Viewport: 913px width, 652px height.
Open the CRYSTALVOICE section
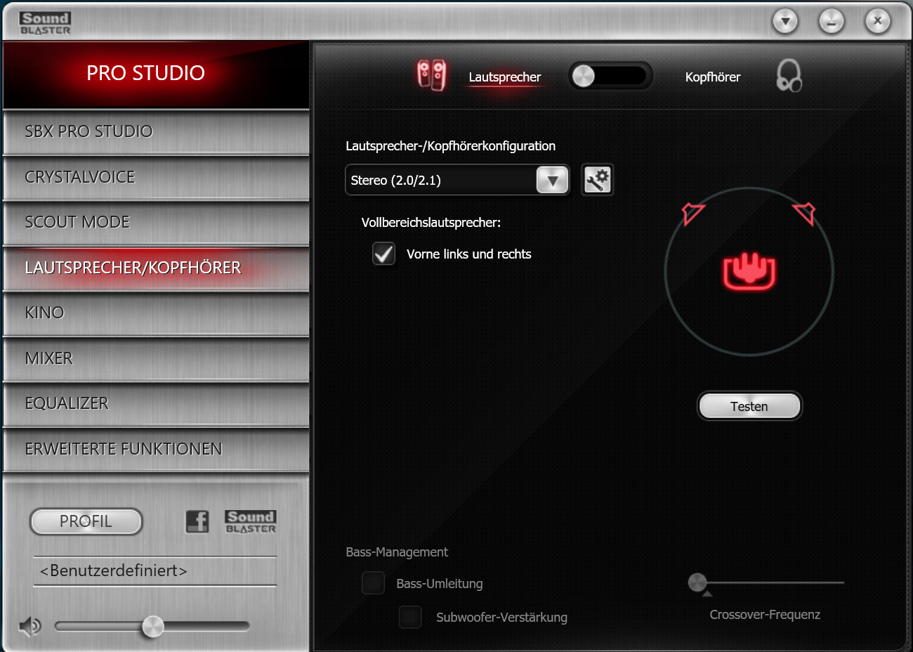(x=155, y=177)
